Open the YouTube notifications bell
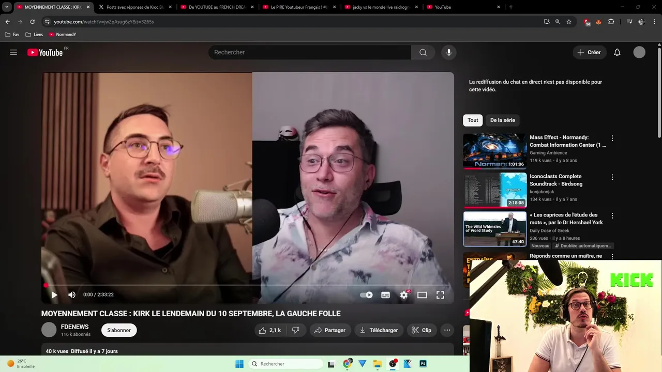 pyautogui.click(x=617, y=52)
